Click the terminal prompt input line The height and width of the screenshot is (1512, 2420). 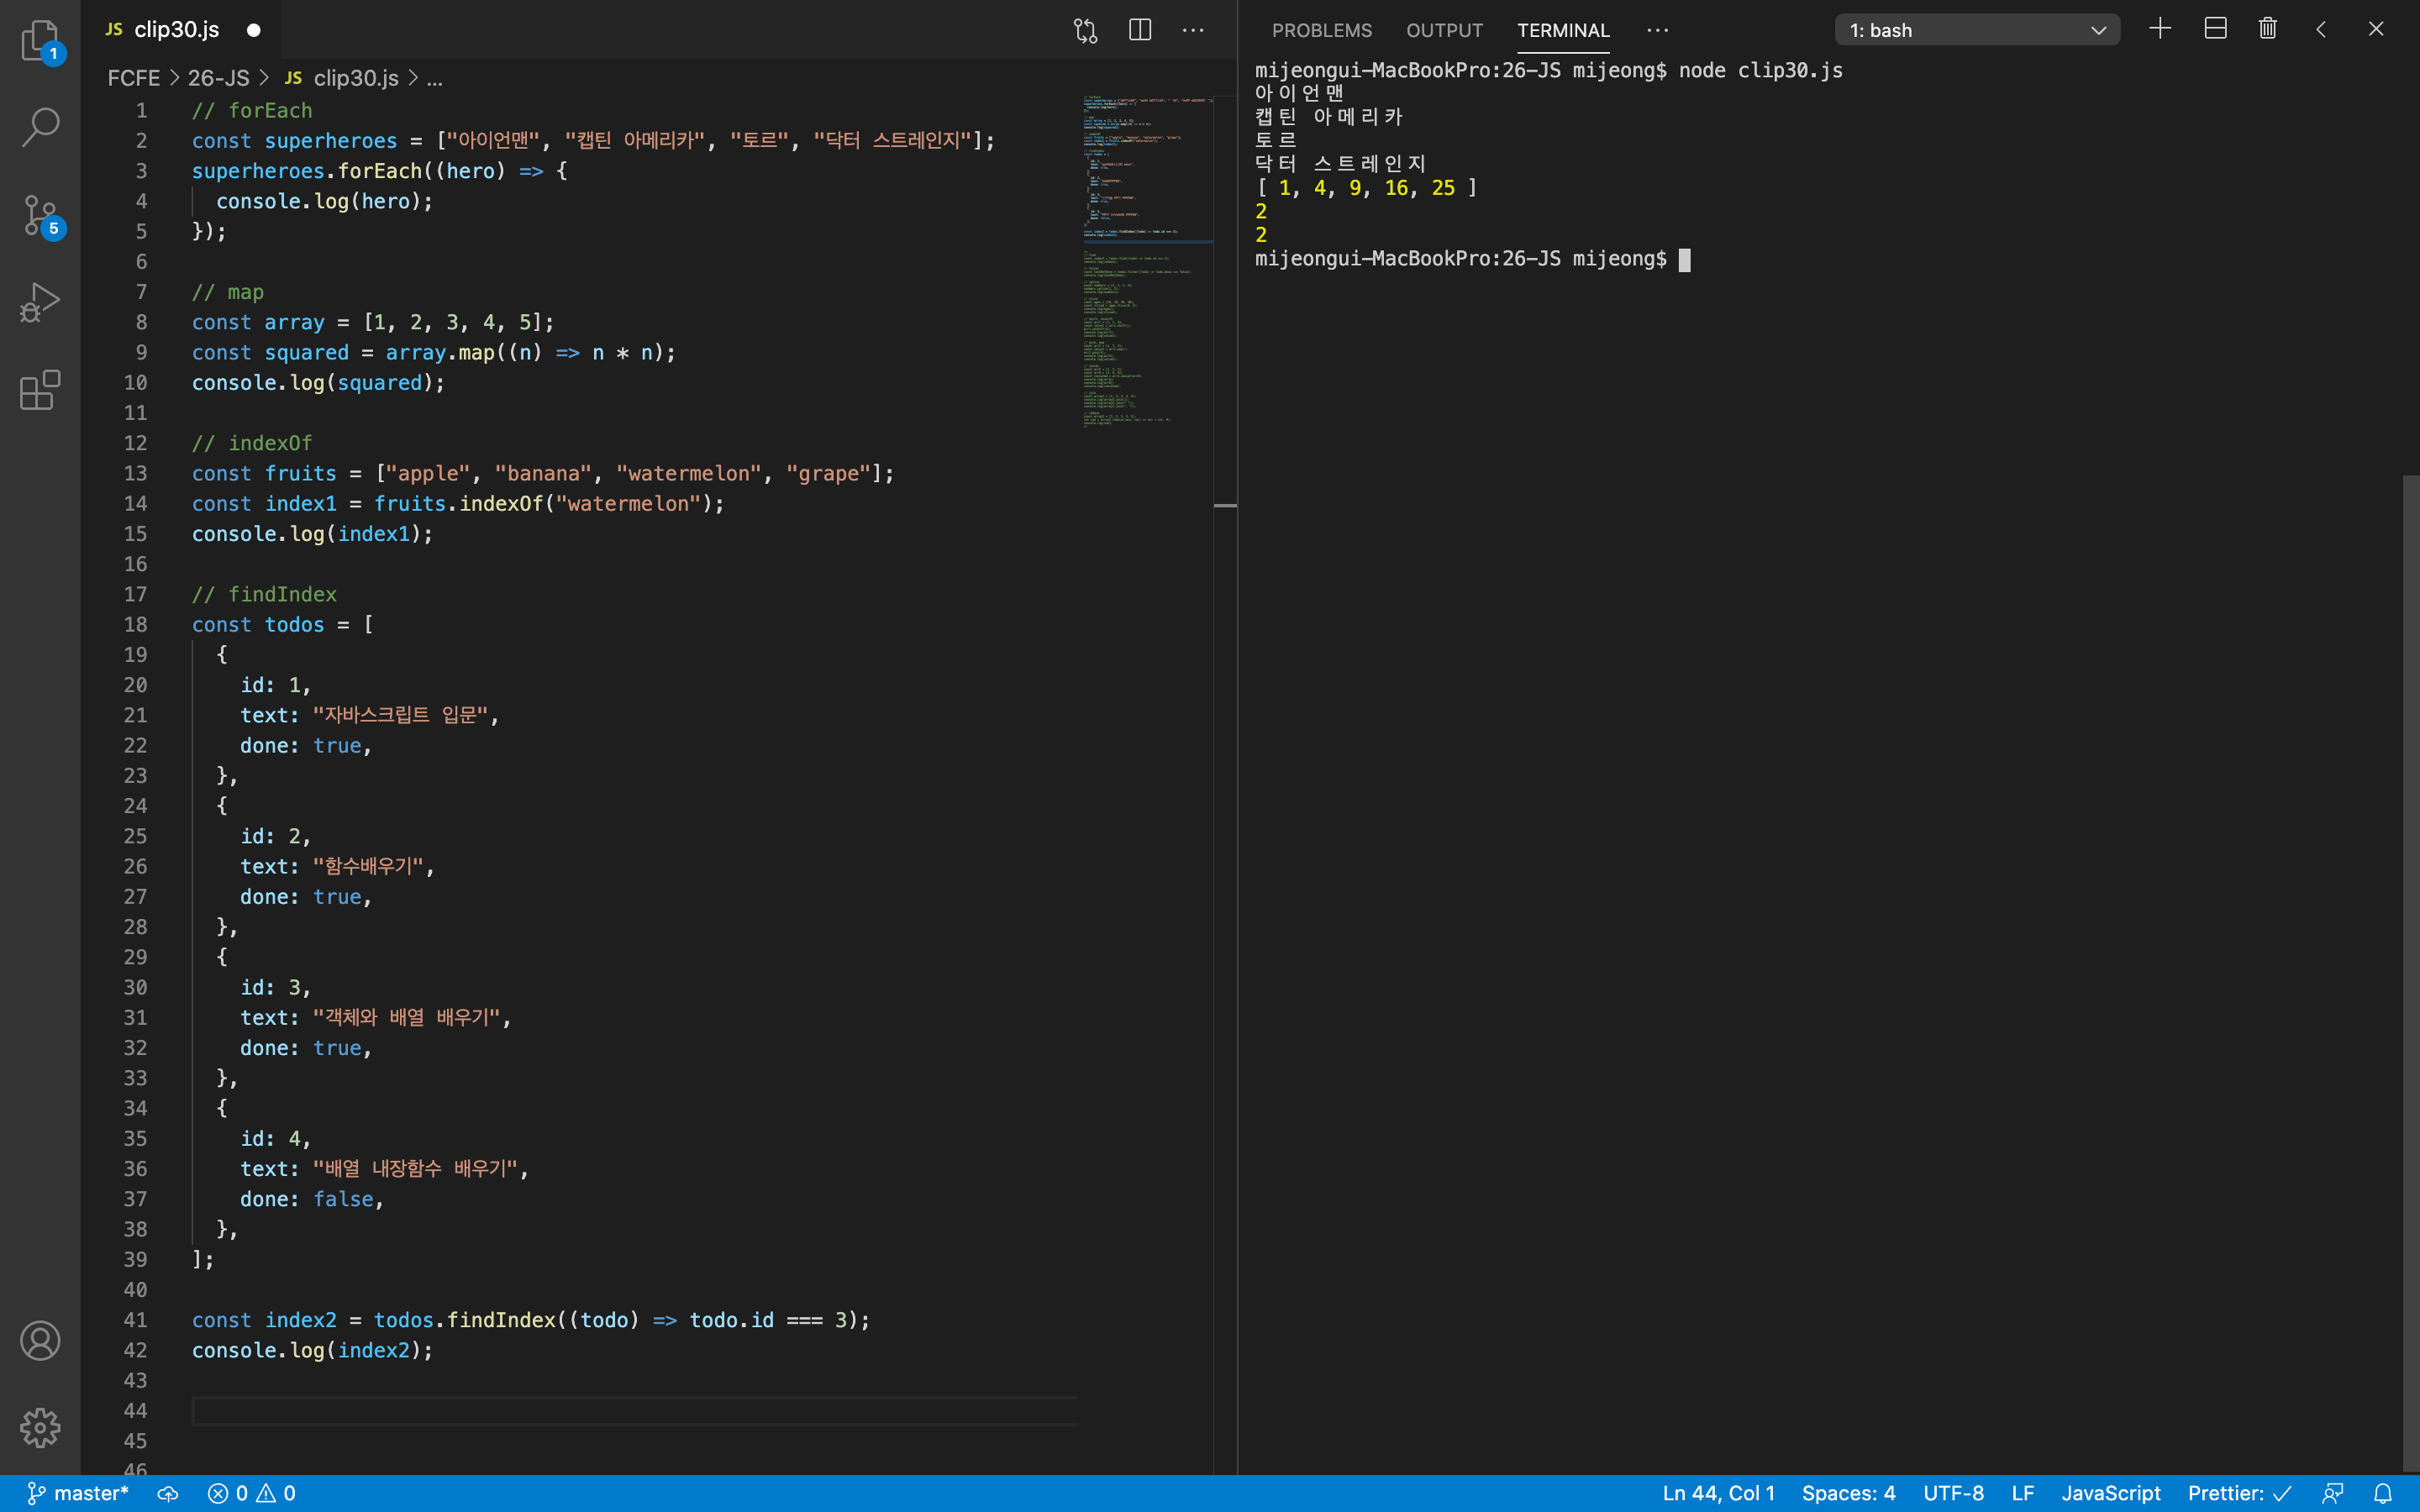coord(1473,259)
